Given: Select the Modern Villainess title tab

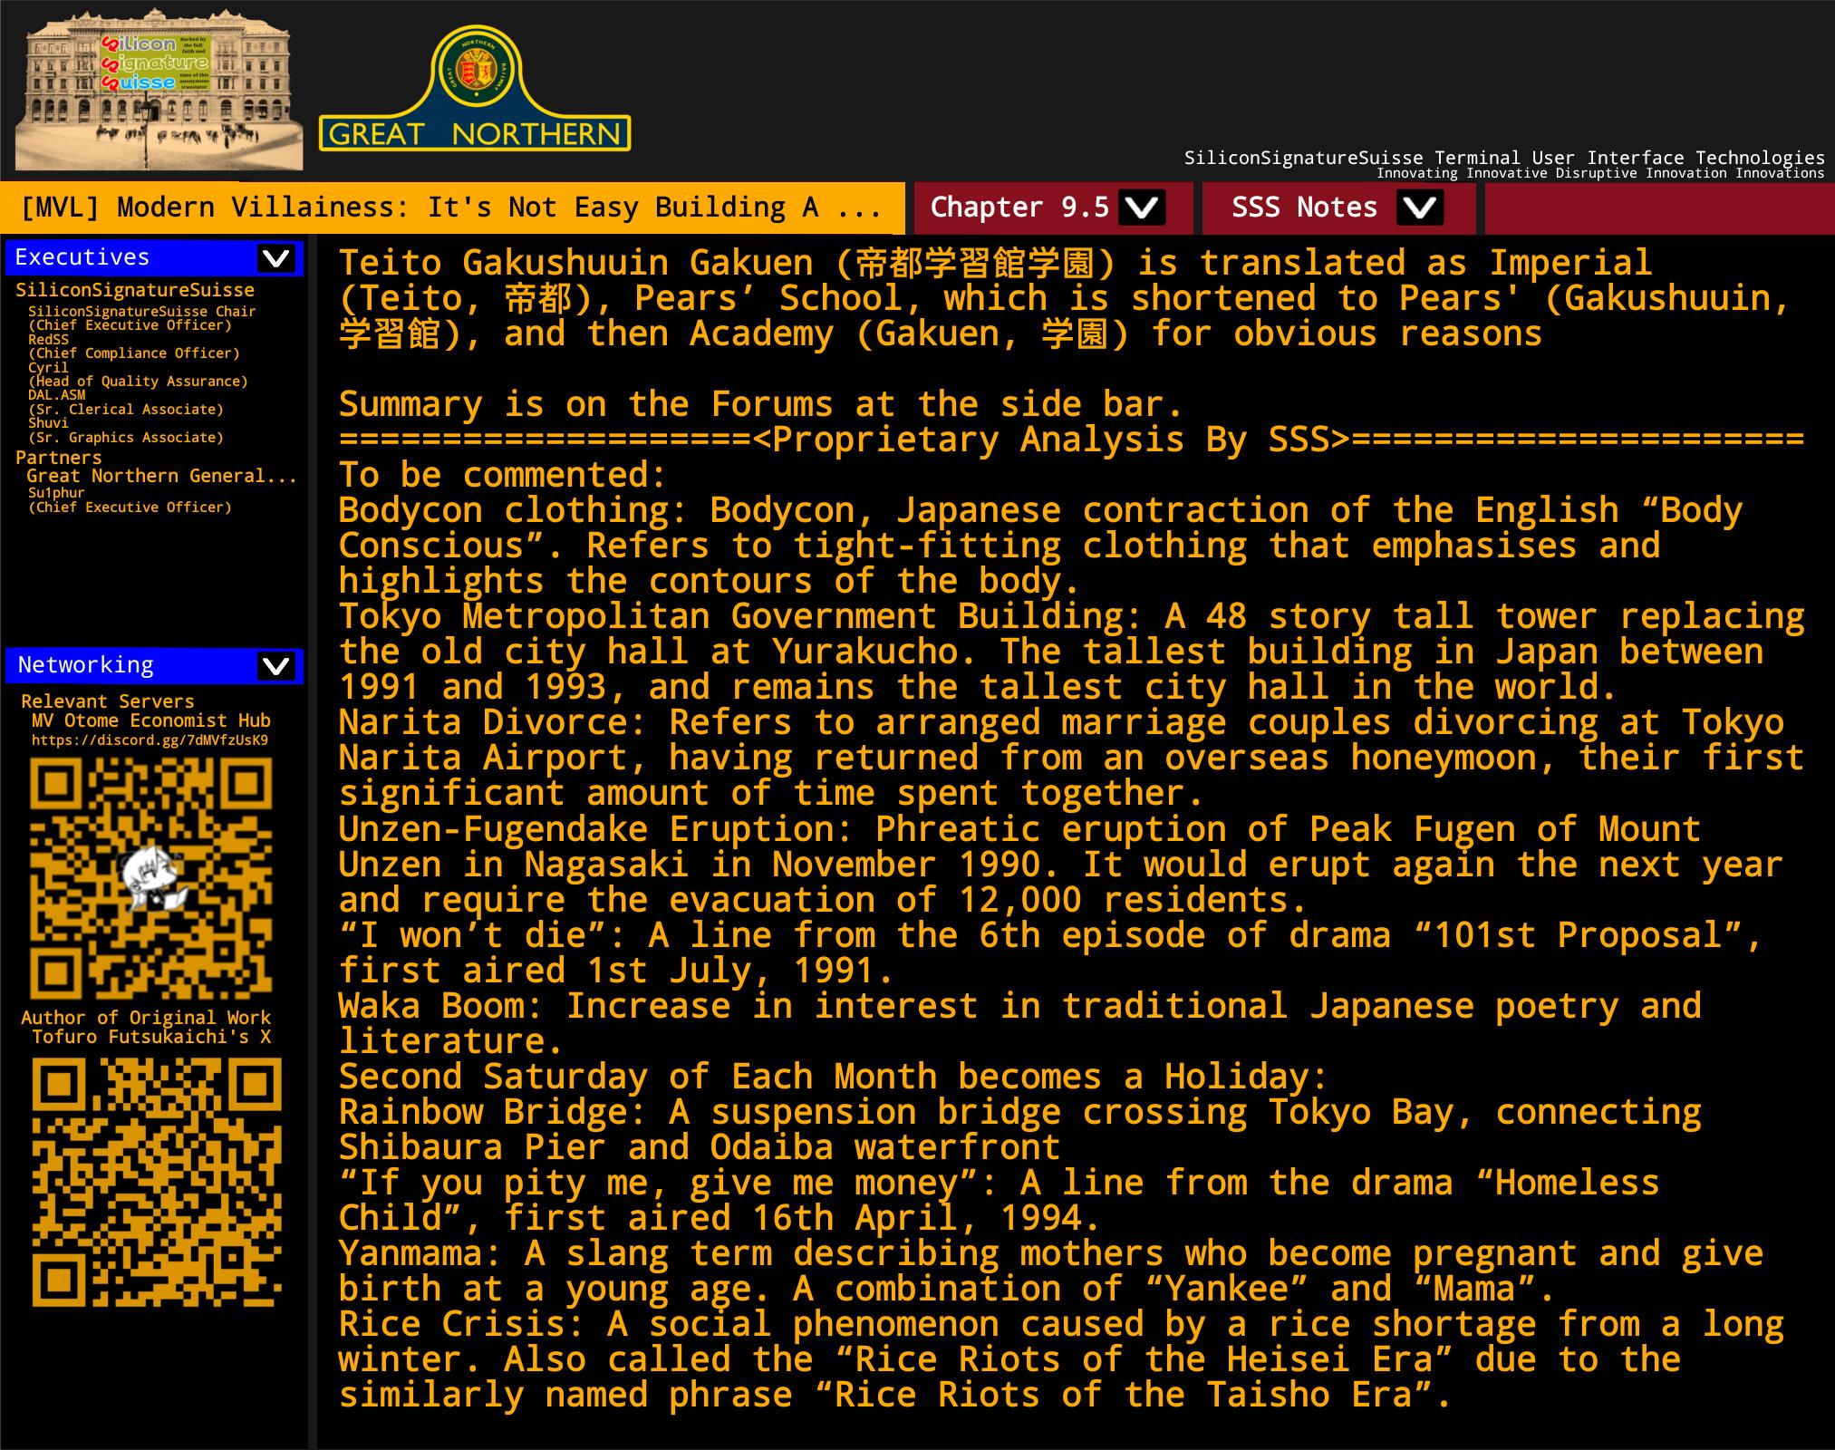Looking at the screenshot, I should click(x=450, y=208).
